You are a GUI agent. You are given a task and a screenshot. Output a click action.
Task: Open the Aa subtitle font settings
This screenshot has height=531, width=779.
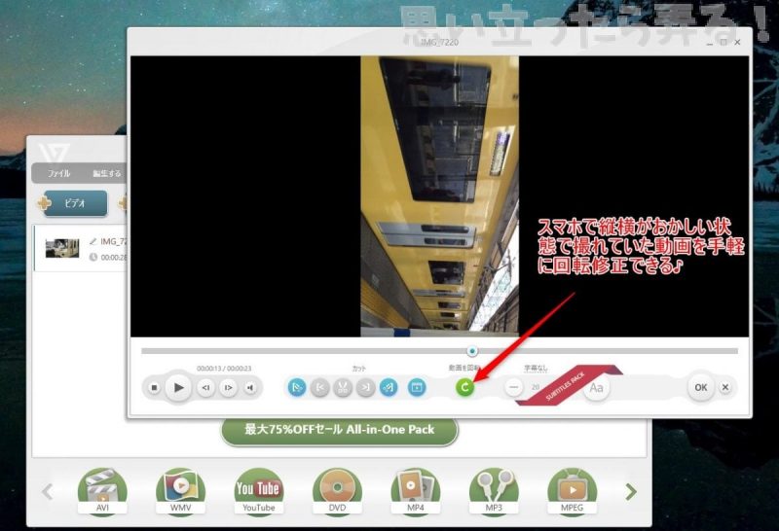596,388
